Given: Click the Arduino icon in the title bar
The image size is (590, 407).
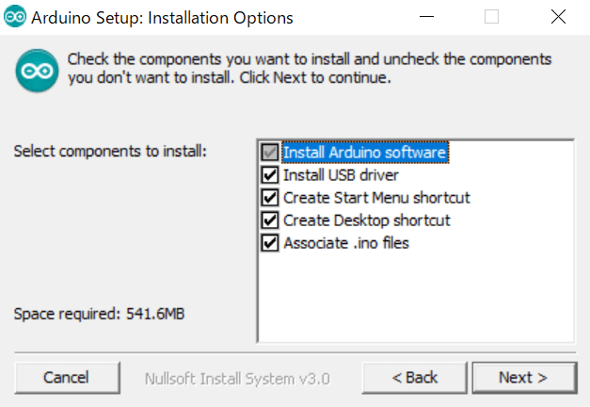Looking at the screenshot, I should [14, 18].
